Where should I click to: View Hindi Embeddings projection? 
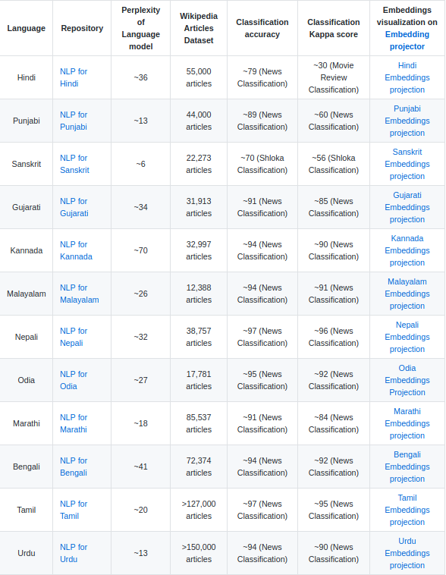click(407, 77)
